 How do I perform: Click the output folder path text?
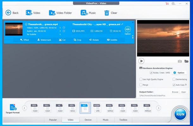(x=152, y=96)
